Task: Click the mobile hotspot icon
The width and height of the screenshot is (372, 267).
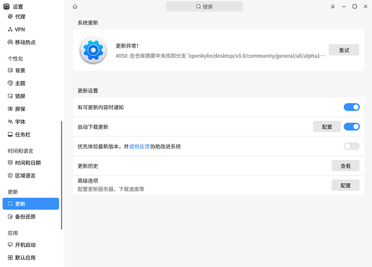Action: [10, 42]
